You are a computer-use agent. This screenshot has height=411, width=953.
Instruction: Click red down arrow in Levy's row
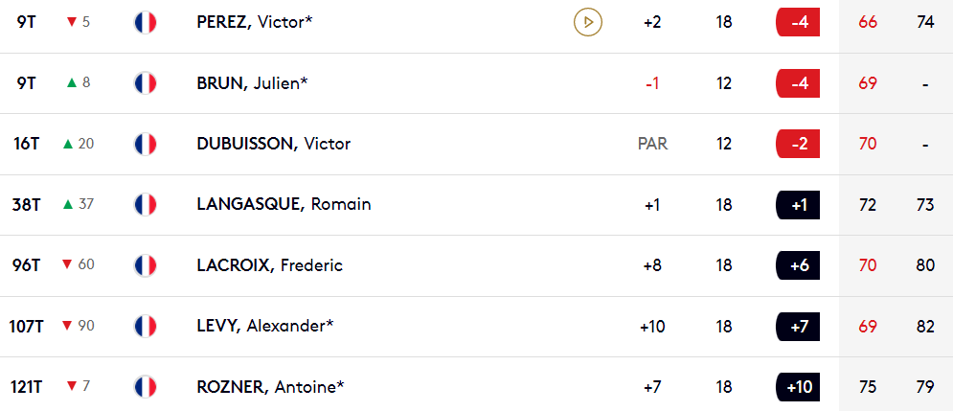[x=67, y=326]
